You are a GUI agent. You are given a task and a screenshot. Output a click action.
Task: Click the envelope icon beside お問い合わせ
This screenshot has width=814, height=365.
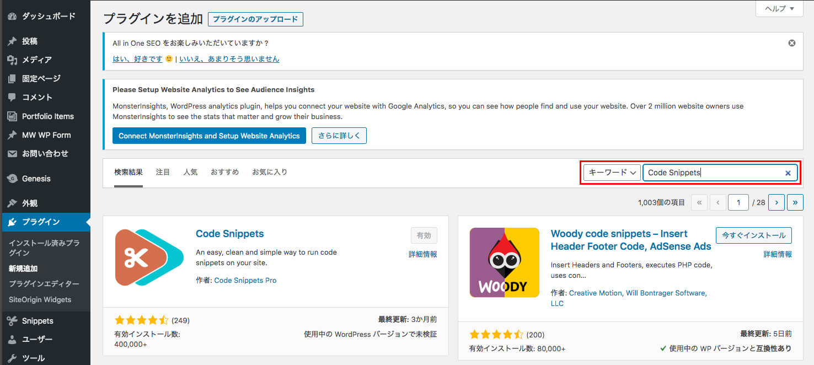pos(12,154)
